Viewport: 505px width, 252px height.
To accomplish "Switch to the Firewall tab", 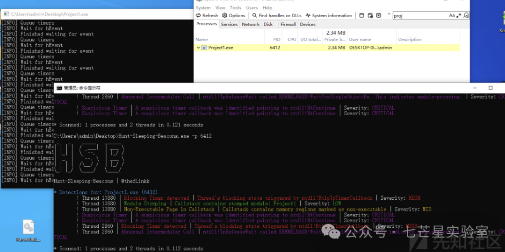I will [288, 24].
